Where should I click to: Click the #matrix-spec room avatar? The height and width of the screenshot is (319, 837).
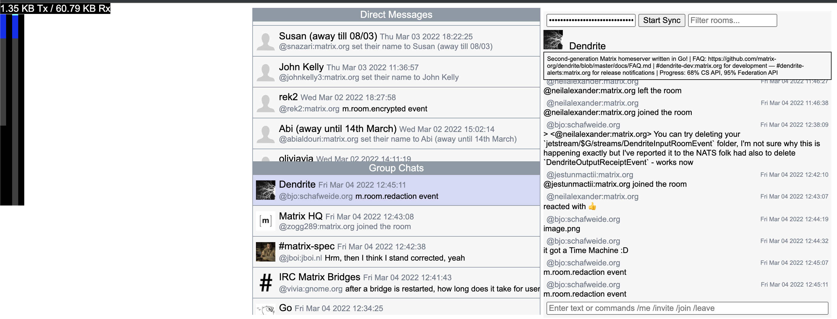[265, 252]
